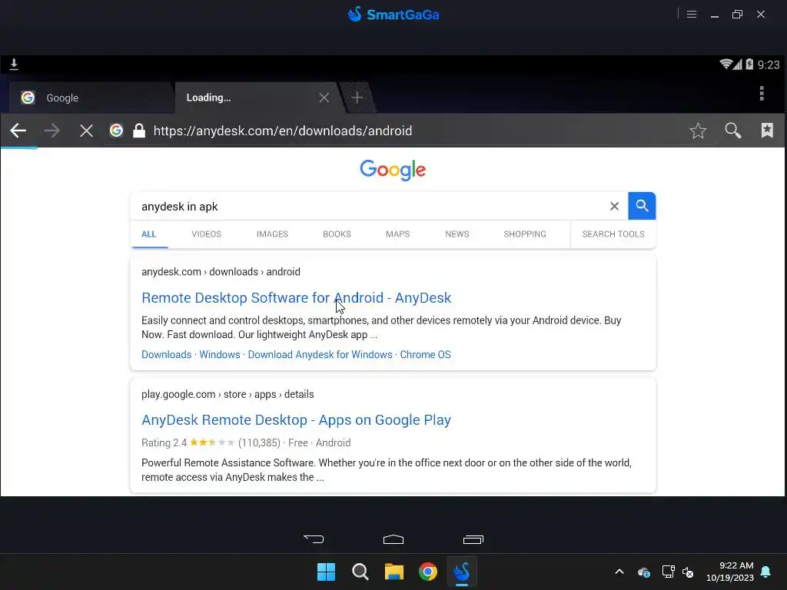787x590 pixels.
Task: Click the muted volume tray icon
Action: [x=688, y=572]
